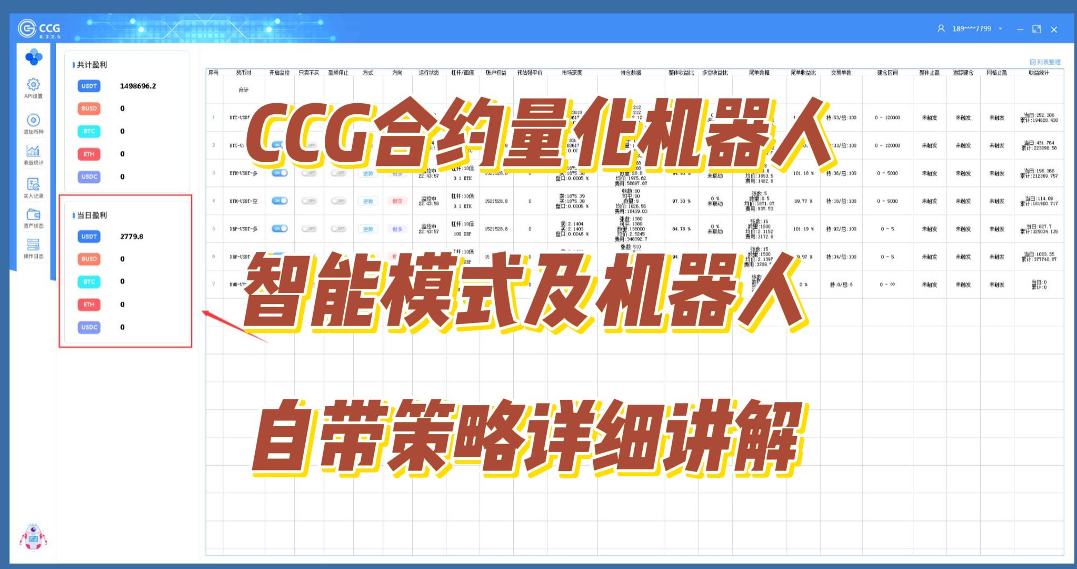The image size is (1077, 569).
Task: Click 逆势 mode tag in XRP-USDT-多 row
Action: click(368, 229)
